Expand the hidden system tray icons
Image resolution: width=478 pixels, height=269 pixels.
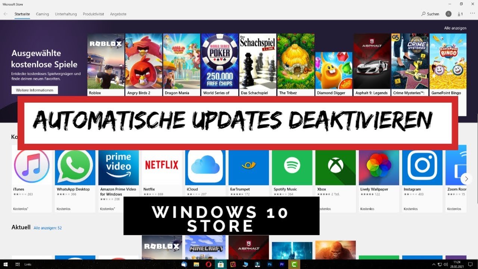pyautogui.click(x=435, y=264)
